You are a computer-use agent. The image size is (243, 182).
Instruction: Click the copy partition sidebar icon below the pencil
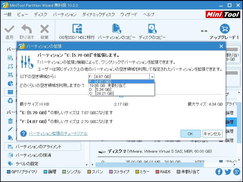(10, 138)
